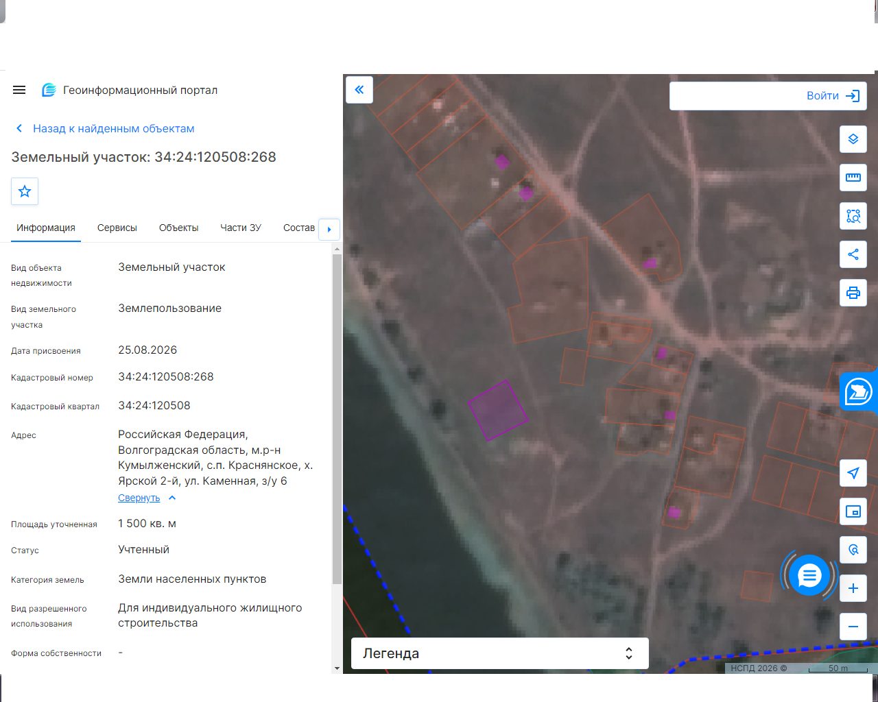Viewport: 878px width, 702px height.
Task: Select the highlighted purple parcel on map
Action: click(x=498, y=410)
